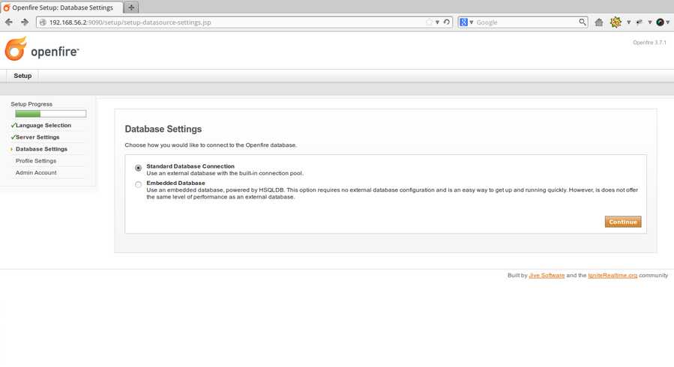Go to the browser home page icon

pos(599,22)
